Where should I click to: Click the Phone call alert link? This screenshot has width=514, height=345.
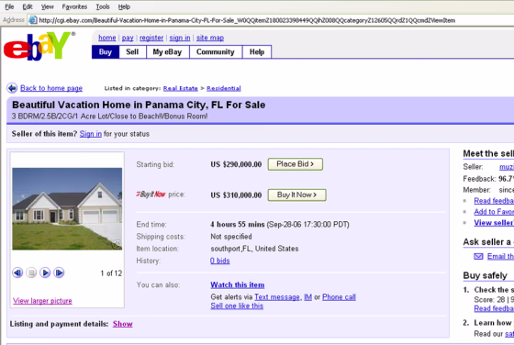[339, 297]
